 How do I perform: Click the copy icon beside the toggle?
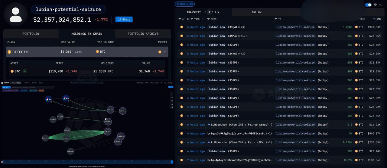point(376,5)
